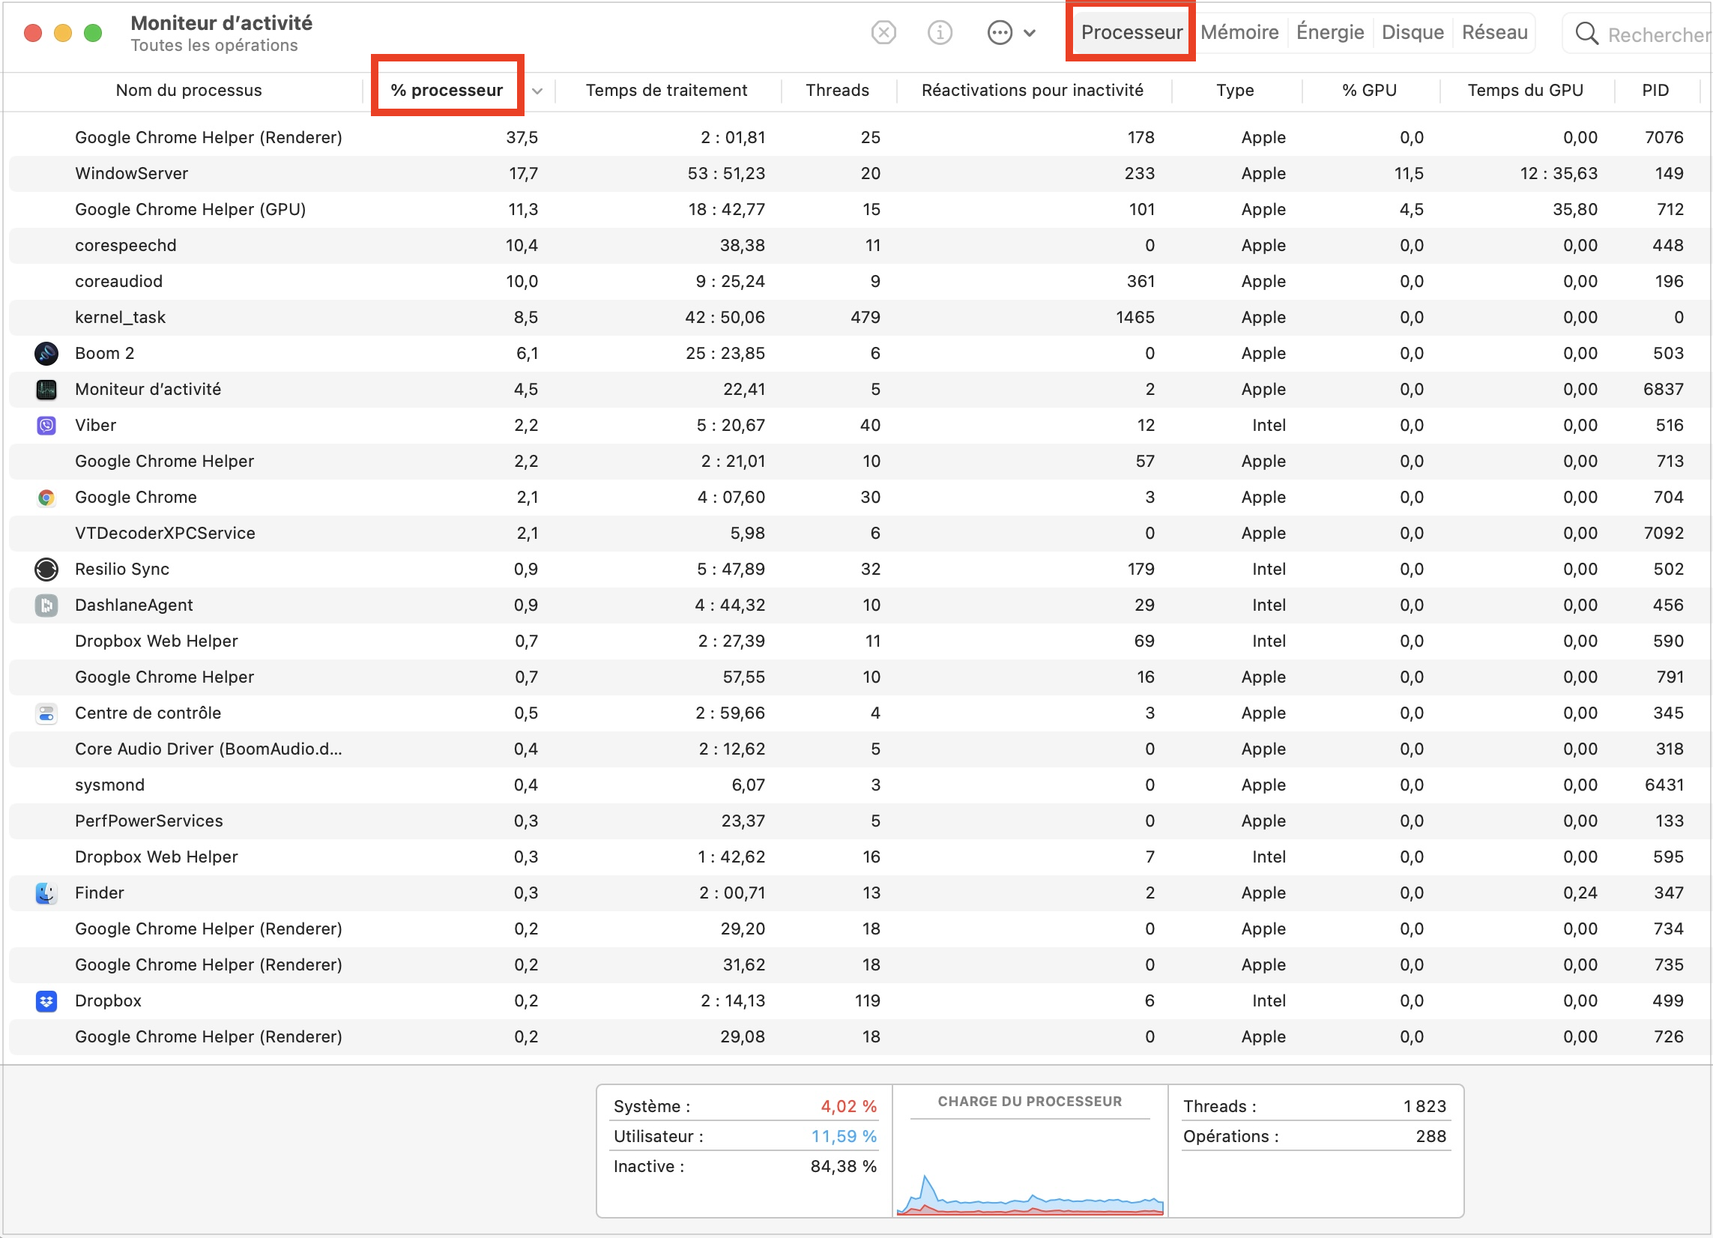Toggle sort direction arrow next to % processeur
Screen dimensions: 1713x1238
click(x=537, y=91)
